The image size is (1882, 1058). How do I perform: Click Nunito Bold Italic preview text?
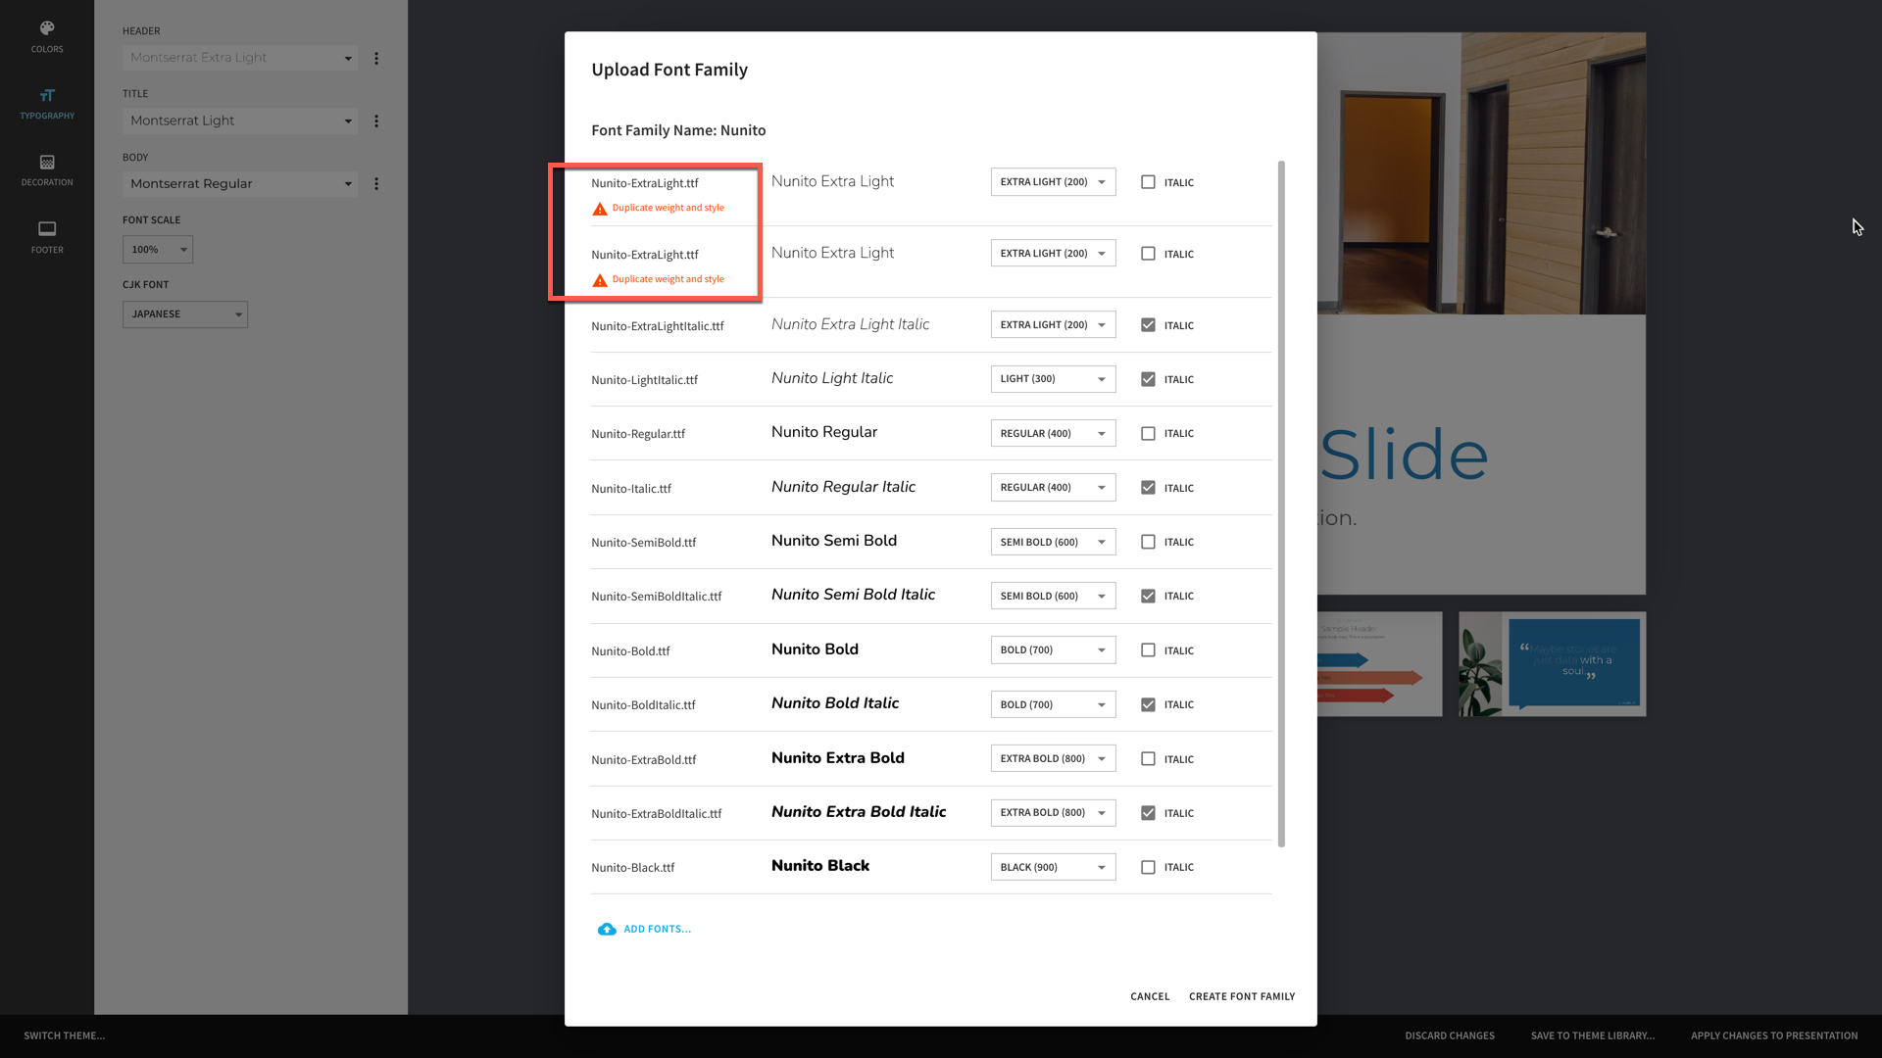click(835, 703)
